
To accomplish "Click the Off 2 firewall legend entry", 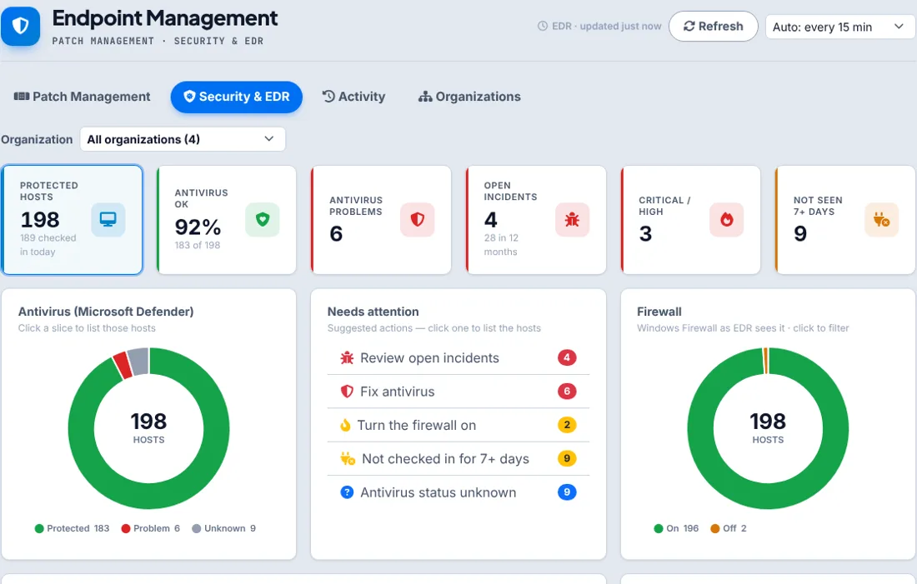I will coord(728,528).
